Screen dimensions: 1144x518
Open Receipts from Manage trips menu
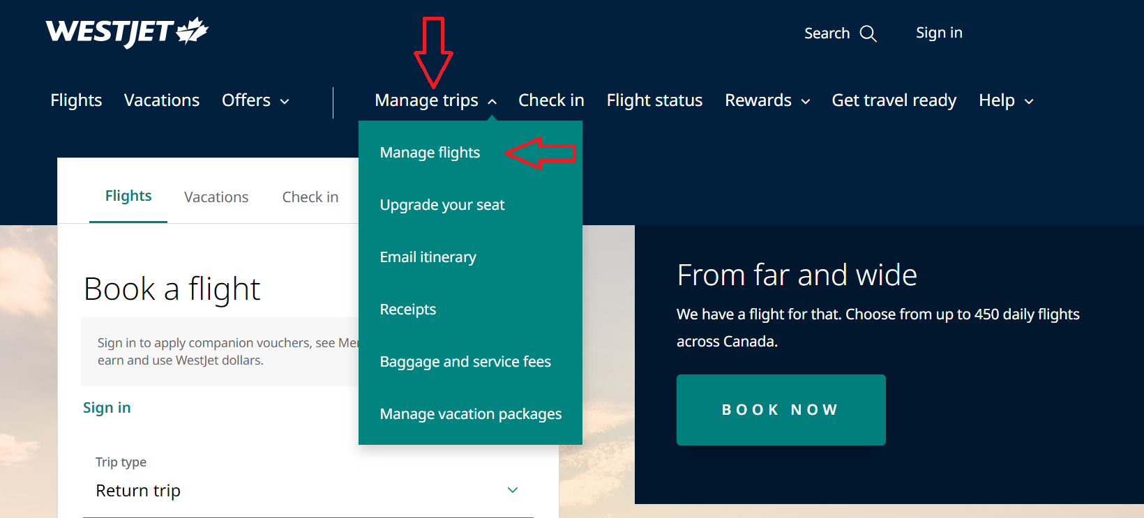click(408, 310)
